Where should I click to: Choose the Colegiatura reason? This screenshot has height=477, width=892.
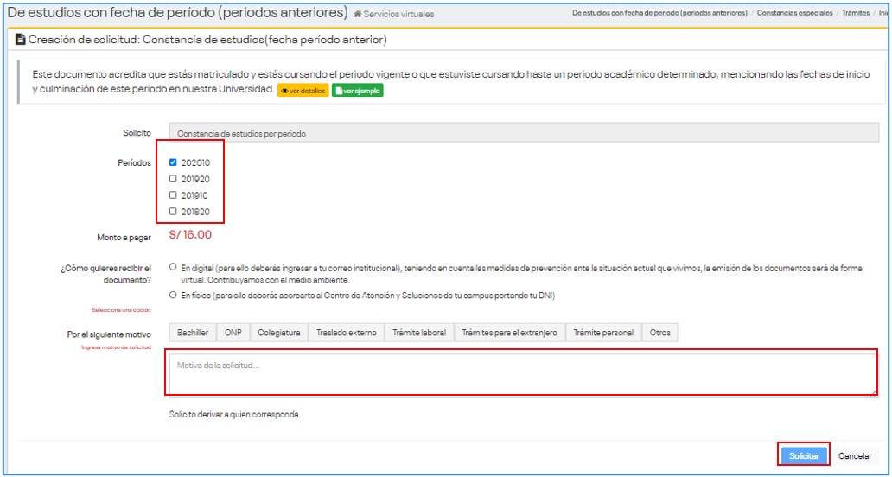tap(279, 333)
